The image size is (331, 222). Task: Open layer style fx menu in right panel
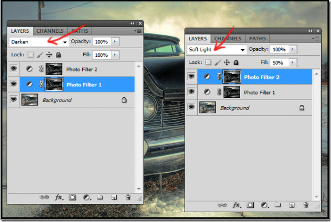pos(236,205)
